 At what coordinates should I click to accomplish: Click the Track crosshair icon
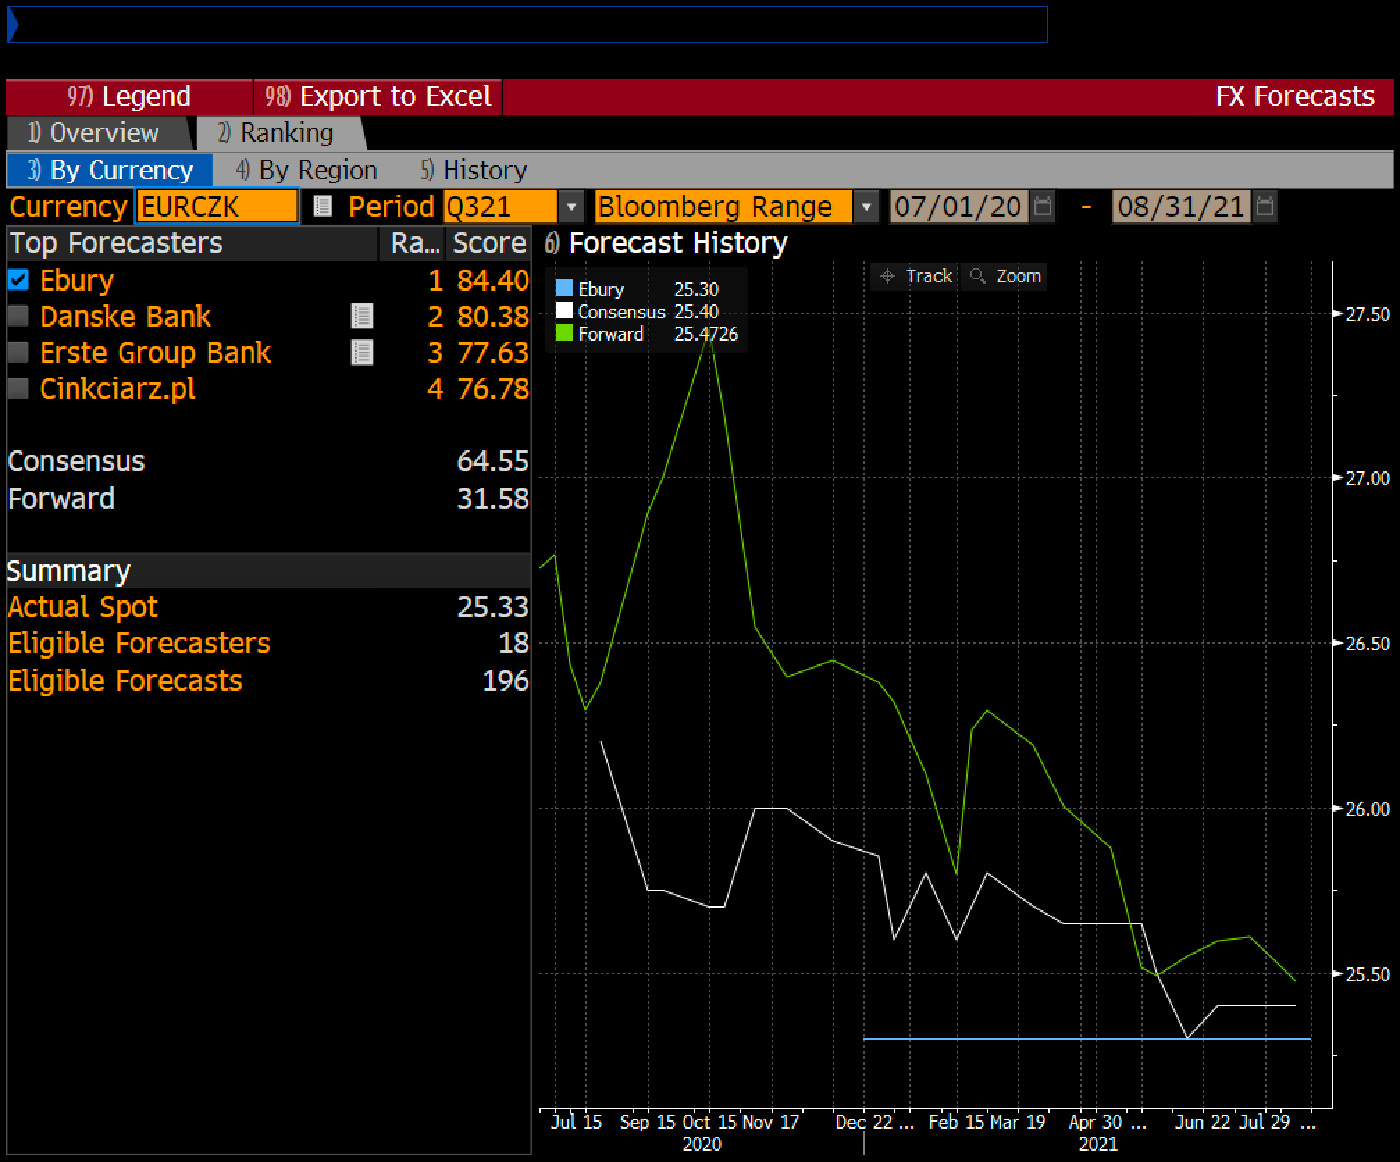pyautogui.click(x=888, y=276)
